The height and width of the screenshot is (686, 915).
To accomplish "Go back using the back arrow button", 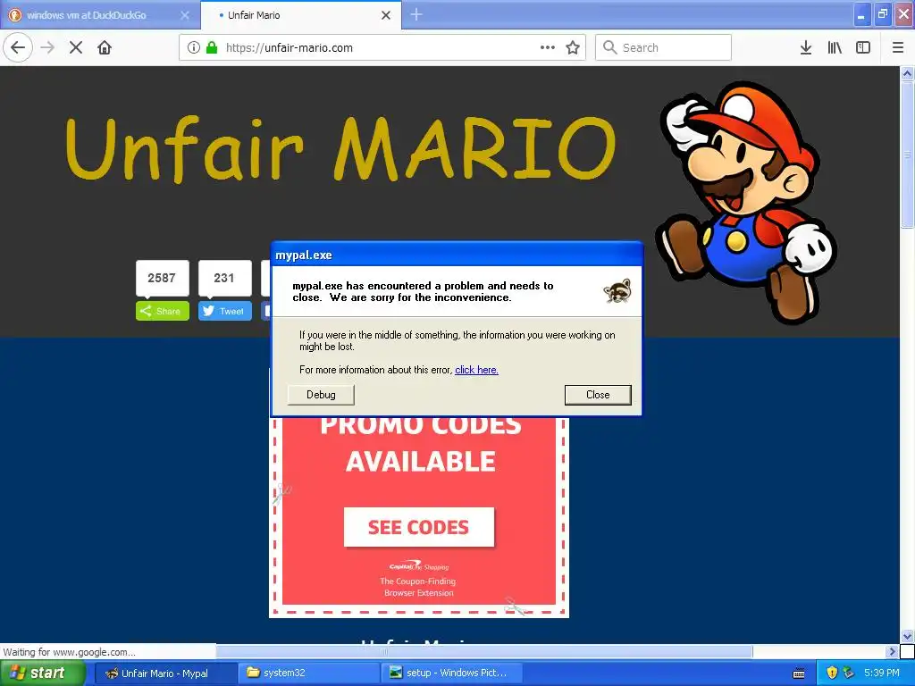I will point(18,48).
